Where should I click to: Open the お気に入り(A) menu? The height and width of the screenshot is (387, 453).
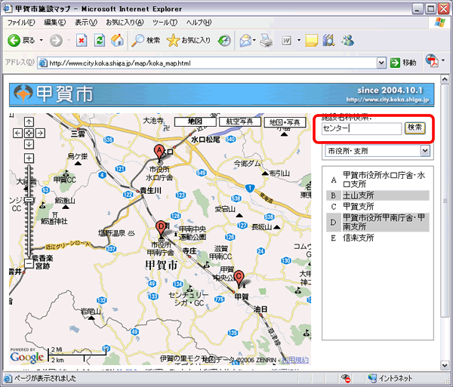tap(125, 23)
